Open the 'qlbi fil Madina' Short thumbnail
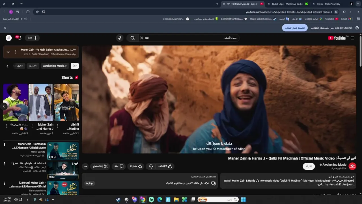 click(66, 102)
